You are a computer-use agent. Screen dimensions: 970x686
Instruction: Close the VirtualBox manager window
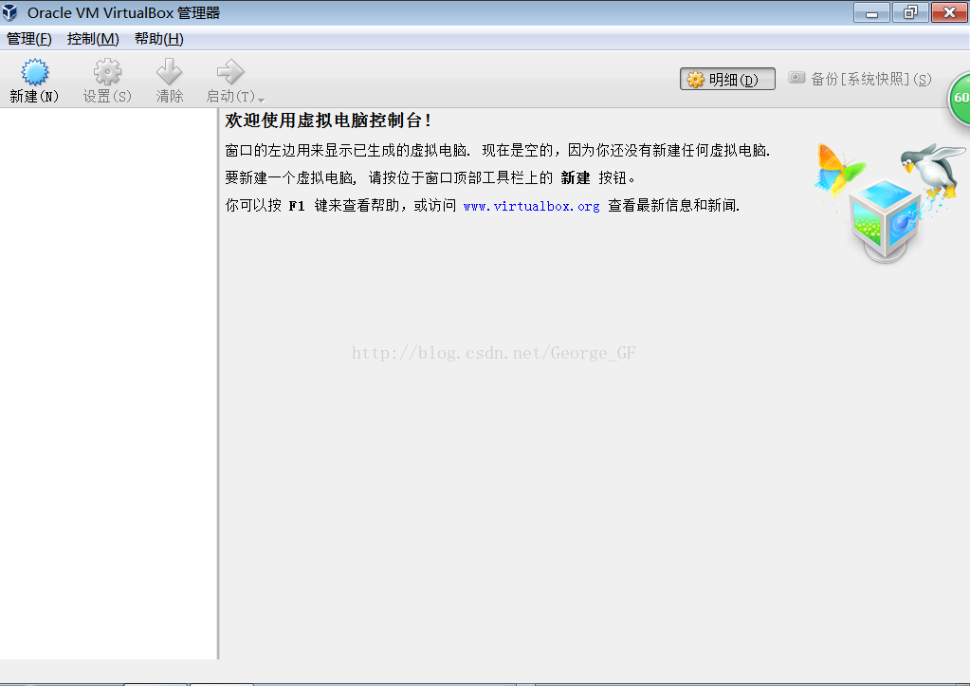(x=949, y=12)
